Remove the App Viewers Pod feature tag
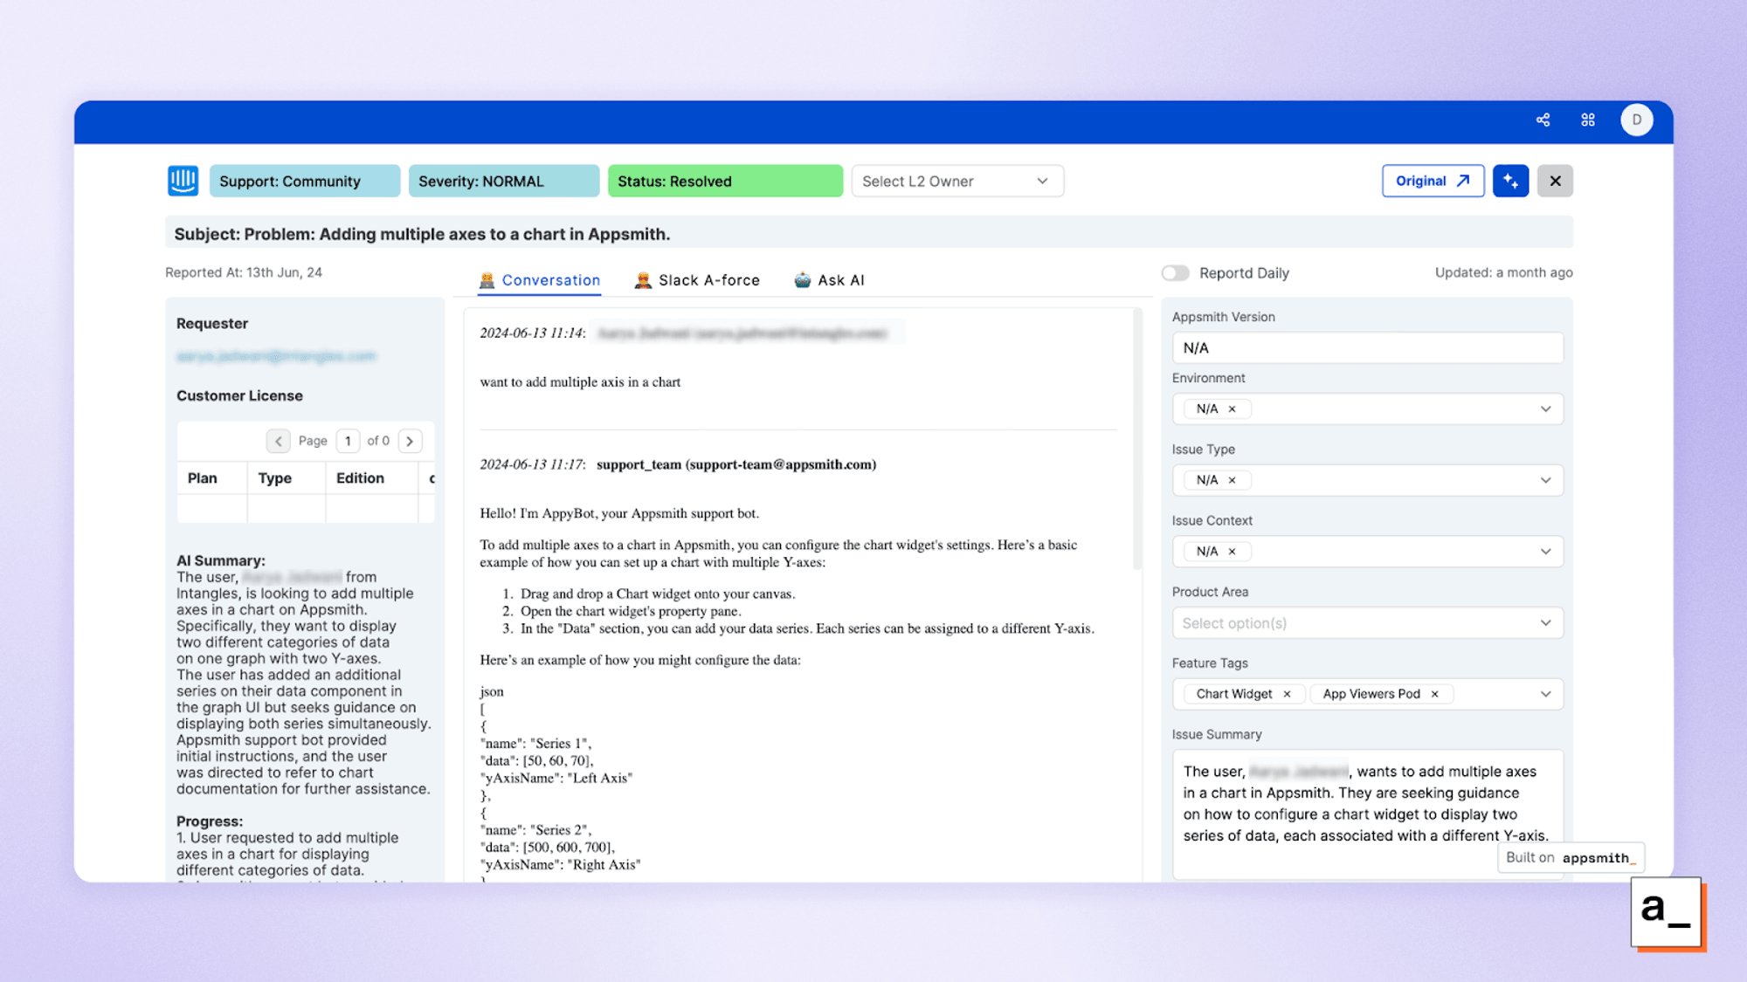Screen dimensions: 1747x982 [x=1435, y=694]
